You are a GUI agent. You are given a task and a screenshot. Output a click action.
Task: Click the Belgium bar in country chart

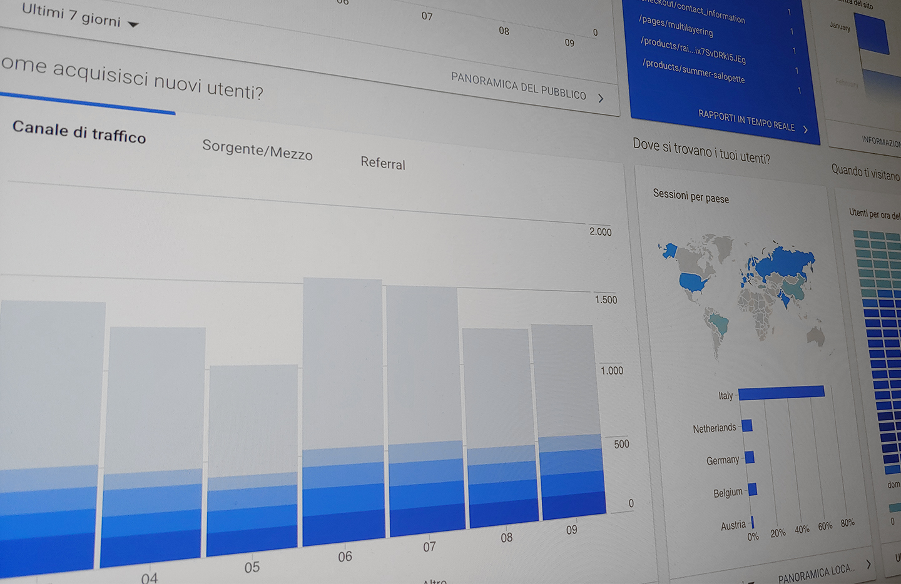click(x=752, y=490)
